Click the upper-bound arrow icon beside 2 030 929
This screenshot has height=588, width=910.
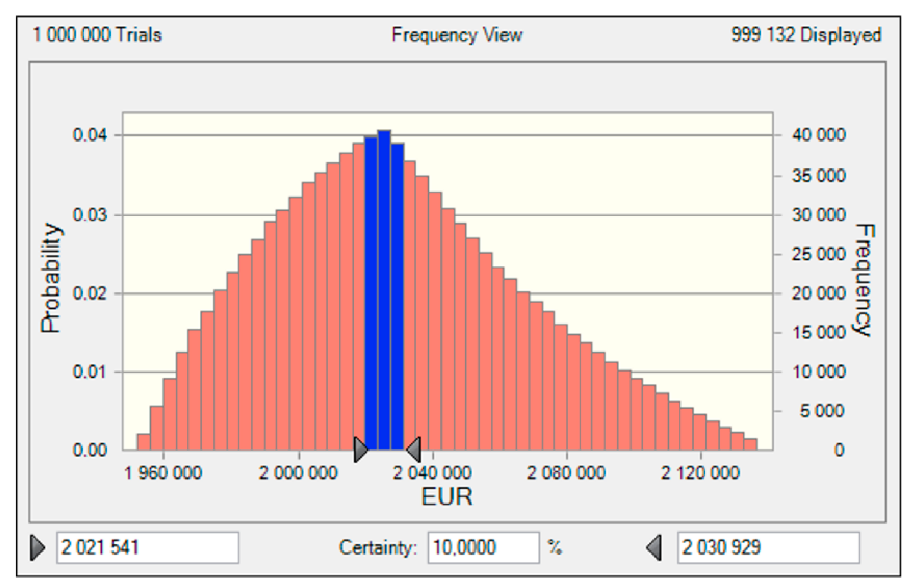[x=654, y=548]
